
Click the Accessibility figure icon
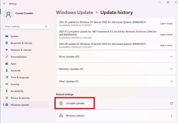coord(7,91)
